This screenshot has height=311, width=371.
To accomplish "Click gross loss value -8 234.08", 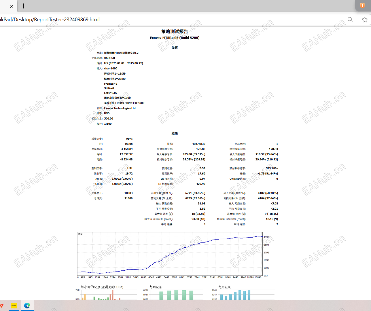I will [x=126, y=160].
